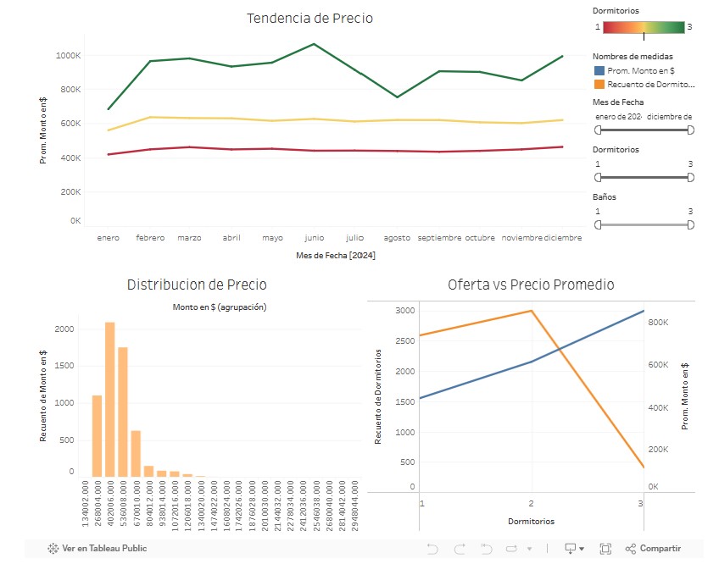Click the Dormitorios color gradient legend bar
719x564 pixels.
[x=644, y=27]
